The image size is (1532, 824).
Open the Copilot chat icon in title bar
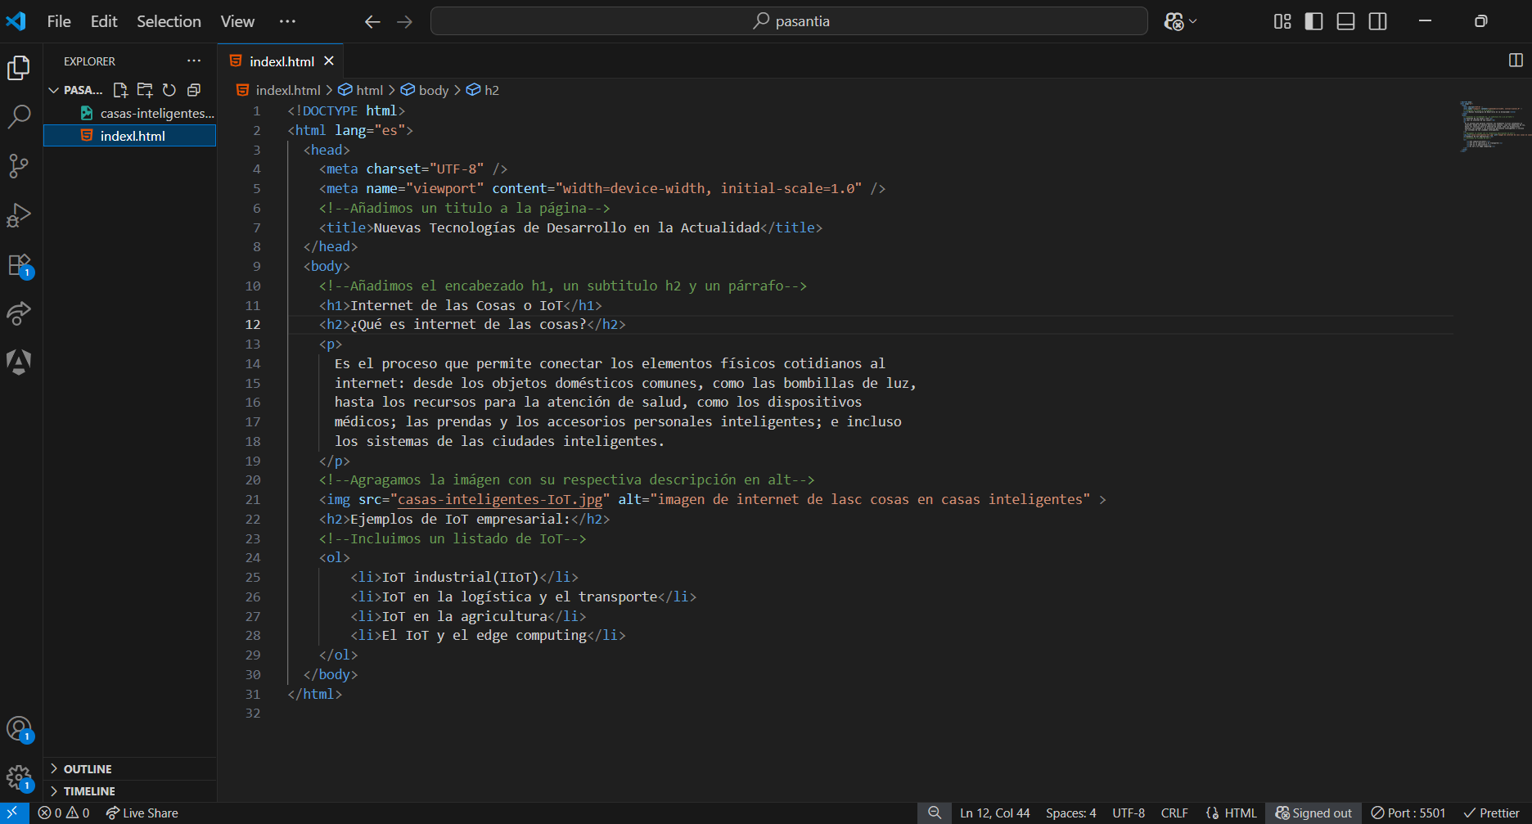1174,21
